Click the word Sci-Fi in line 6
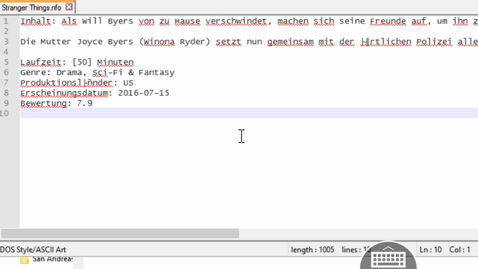This screenshot has width=478, height=269. pyautogui.click(x=107, y=72)
